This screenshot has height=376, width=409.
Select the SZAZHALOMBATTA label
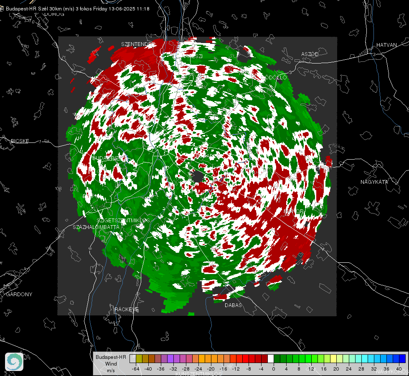[x=96, y=227]
